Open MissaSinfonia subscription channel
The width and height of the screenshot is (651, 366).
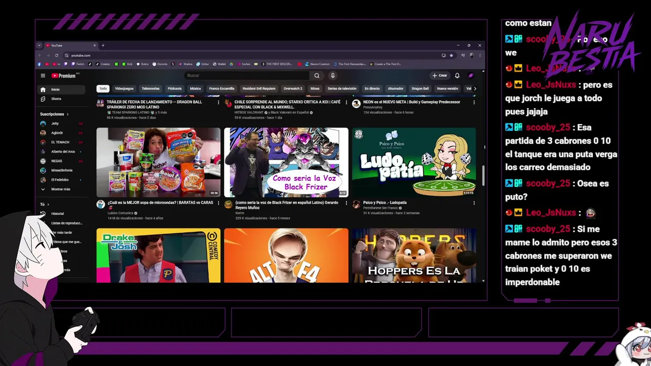(x=62, y=170)
